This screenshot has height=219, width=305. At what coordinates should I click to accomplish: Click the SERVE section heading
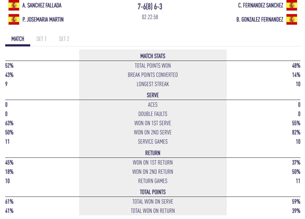pyautogui.click(x=153, y=95)
